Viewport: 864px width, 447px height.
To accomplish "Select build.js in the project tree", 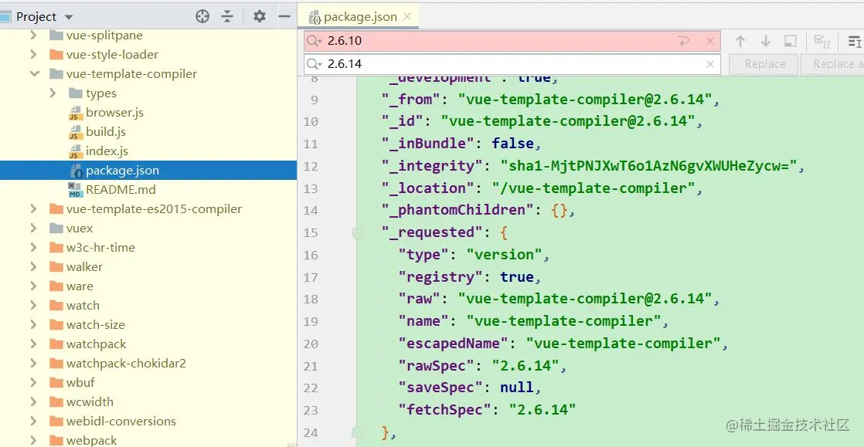I will pyautogui.click(x=106, y=131).
